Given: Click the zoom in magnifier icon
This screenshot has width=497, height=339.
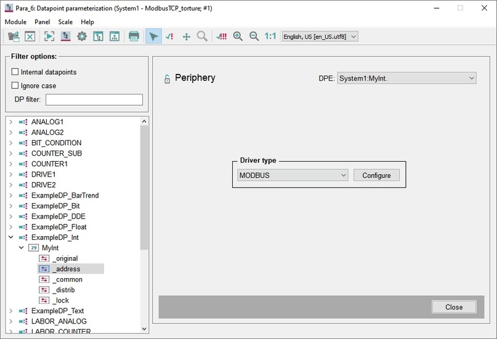Looking at the screenshot, I should (x=238, y=36).
